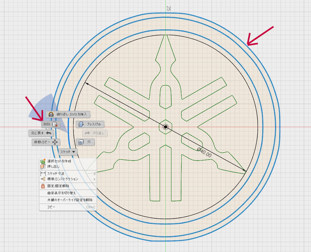Viewport: 311px width, 252px height.
Task: Toggle 標準/コンストラクション line type
Action: pyautogui.click(x=63, y=179)
